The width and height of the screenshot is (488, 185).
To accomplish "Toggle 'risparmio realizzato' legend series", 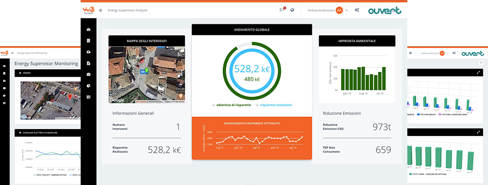I will tap(273, 105).
